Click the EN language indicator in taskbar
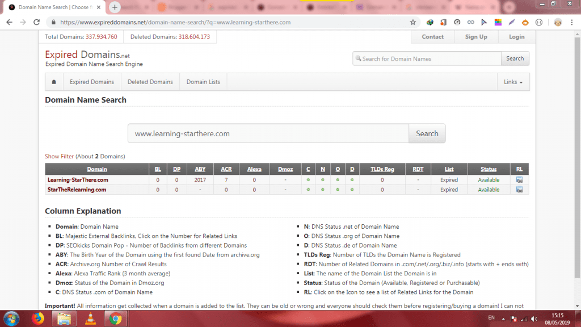This screenshot has height=327, width=581. click(x=491, y=318)
